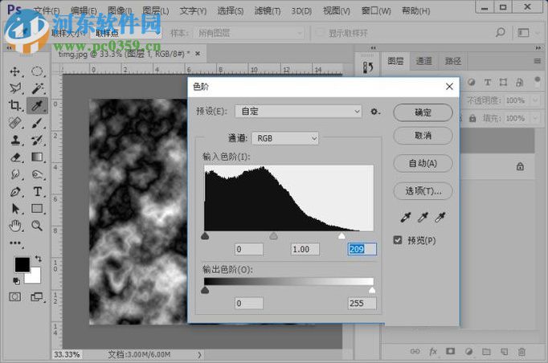This screenshot has width=548, height=363.
Task: Select the Hand tool
Action: pyautogui.click(x=15, y=226)
